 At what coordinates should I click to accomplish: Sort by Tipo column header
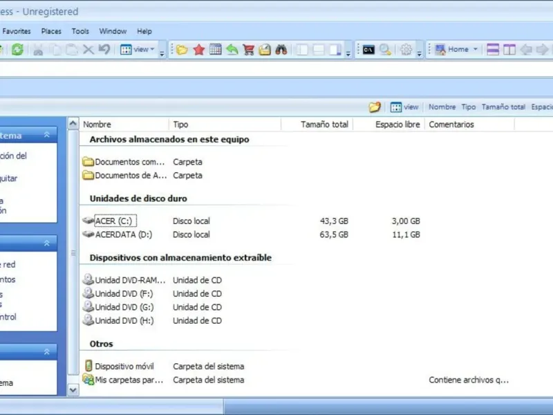click(x=225, y=124)
